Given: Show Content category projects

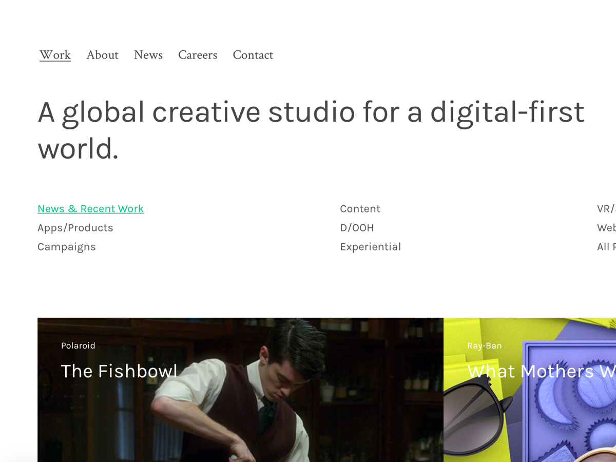Looking at the screenshot, I should click(x=360, y=209).
